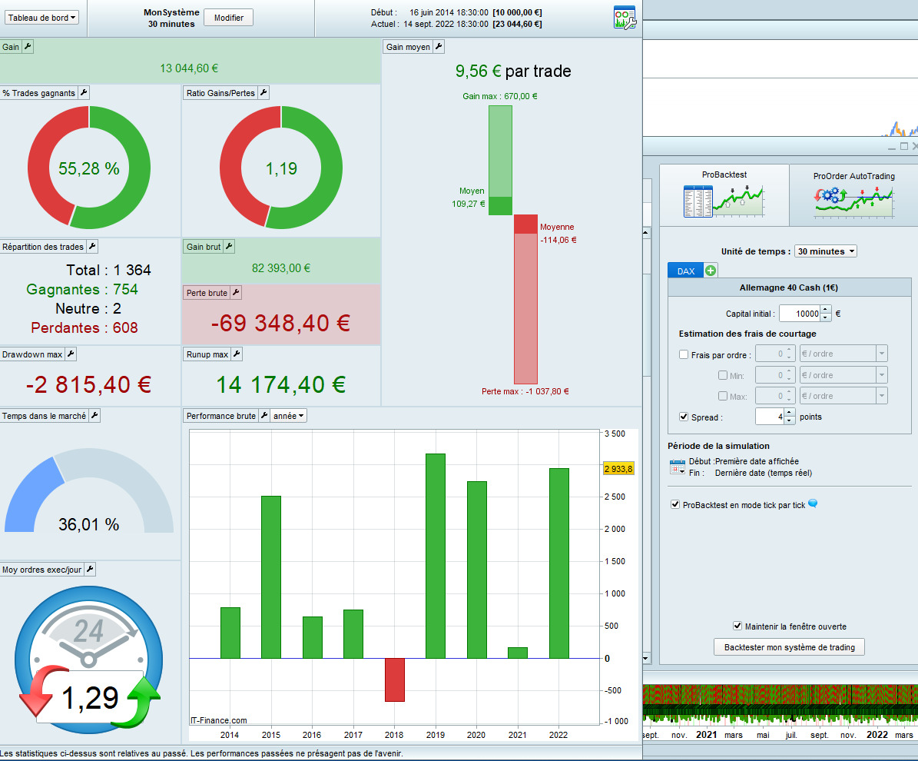Image resolution: width=918 pixels, height=761 pixels.
Task: Click the tick-by-tick mode info bubble
Action: point(813,503)
